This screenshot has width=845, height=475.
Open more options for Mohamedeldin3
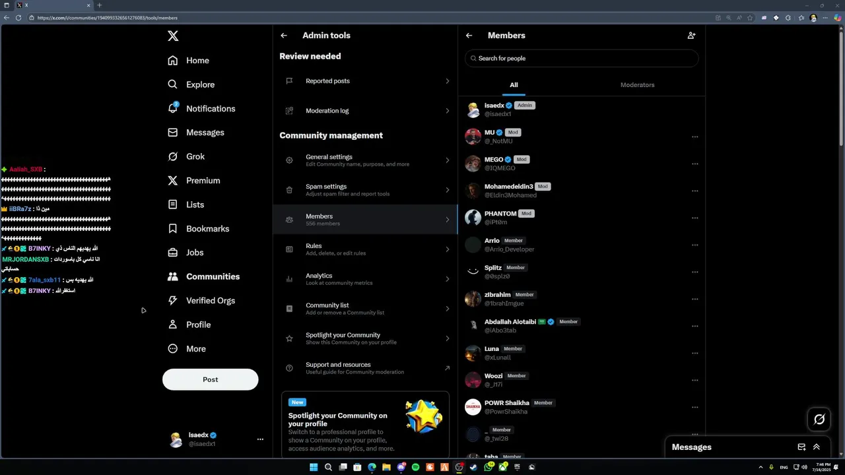[694, 191]
